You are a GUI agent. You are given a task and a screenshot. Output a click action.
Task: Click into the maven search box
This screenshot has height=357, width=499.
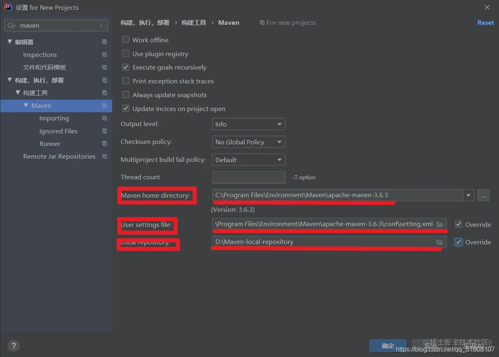pos(56,25)
